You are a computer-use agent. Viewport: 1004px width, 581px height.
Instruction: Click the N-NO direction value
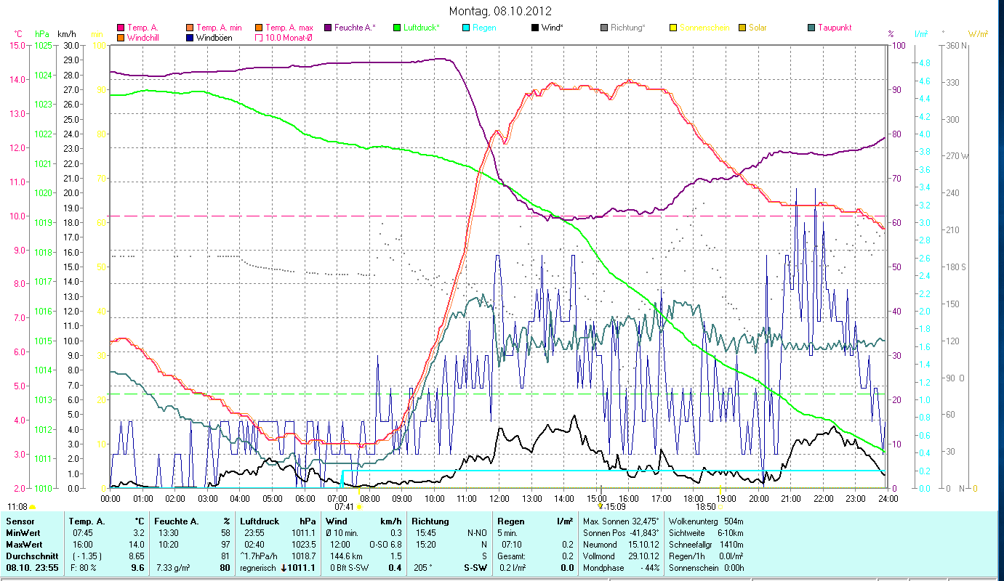pos(477,532)
